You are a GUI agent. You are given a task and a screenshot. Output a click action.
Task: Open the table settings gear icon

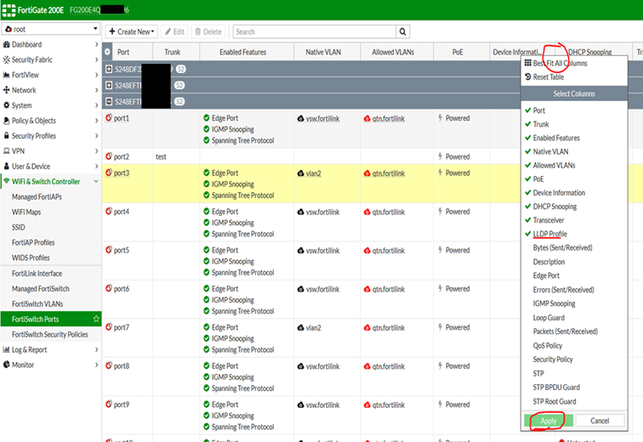[107, 52]
